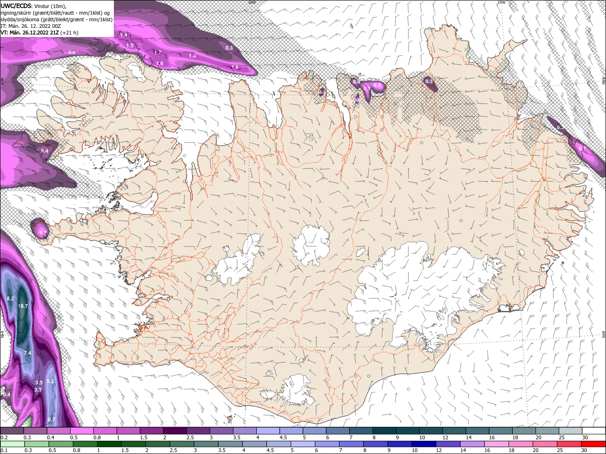
Task: Click the 0.2 label starting the snow scale
Action: click(4, 437)
